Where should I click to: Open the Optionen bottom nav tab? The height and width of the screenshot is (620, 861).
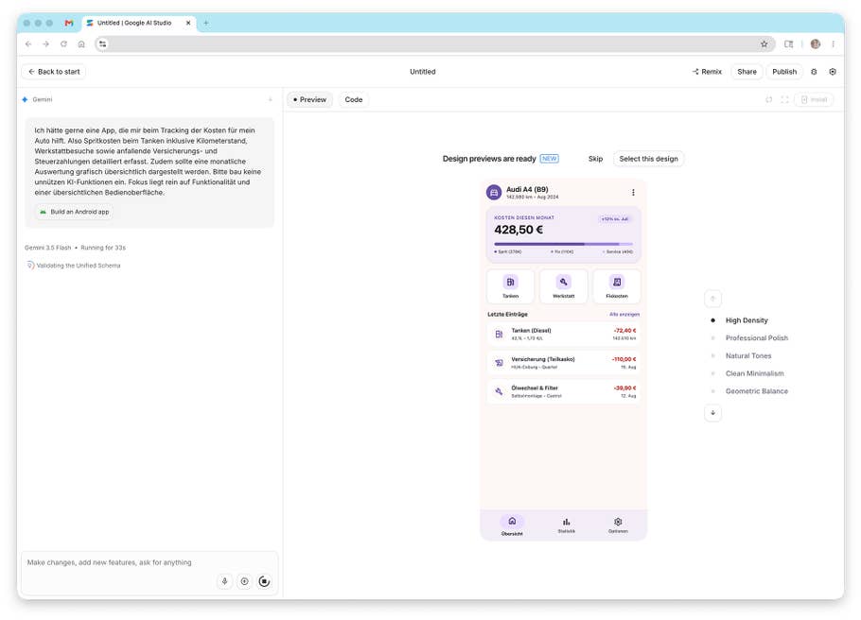[x=618, y=525]
